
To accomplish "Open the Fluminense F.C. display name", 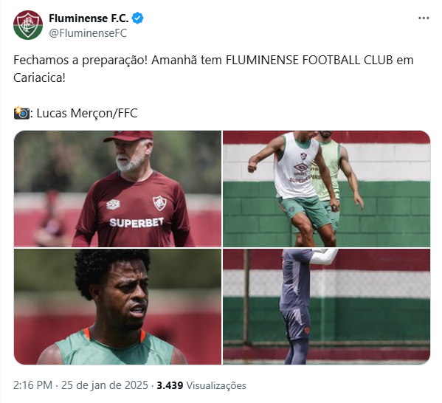I will (89, 18).
